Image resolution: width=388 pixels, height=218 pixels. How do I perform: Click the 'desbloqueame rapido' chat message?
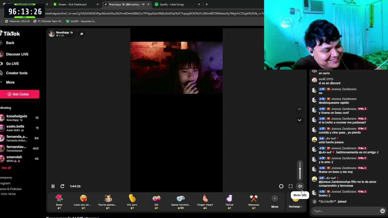(334, 103)
